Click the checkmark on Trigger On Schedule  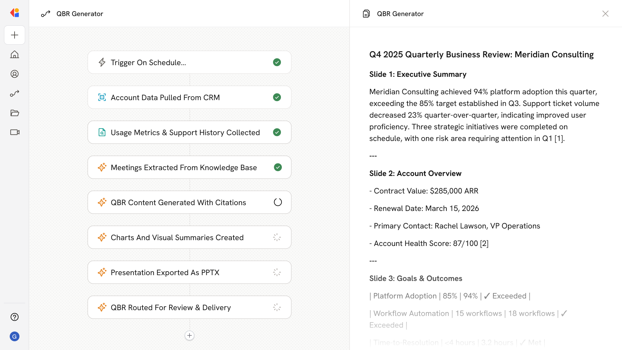coord(277,62)
